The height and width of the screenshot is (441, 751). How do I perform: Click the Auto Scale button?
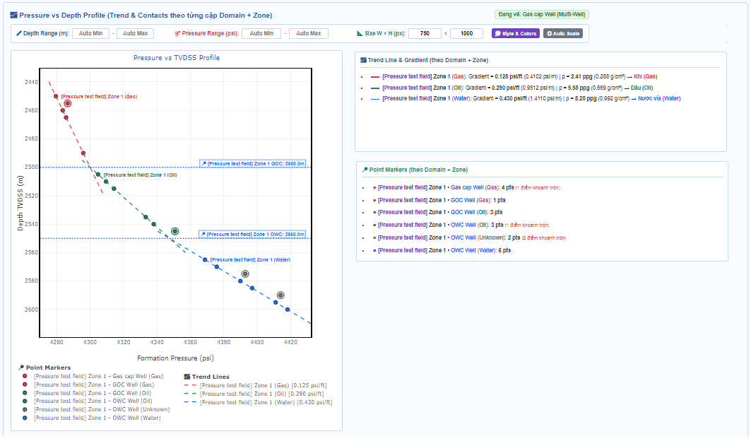[563, 33]
